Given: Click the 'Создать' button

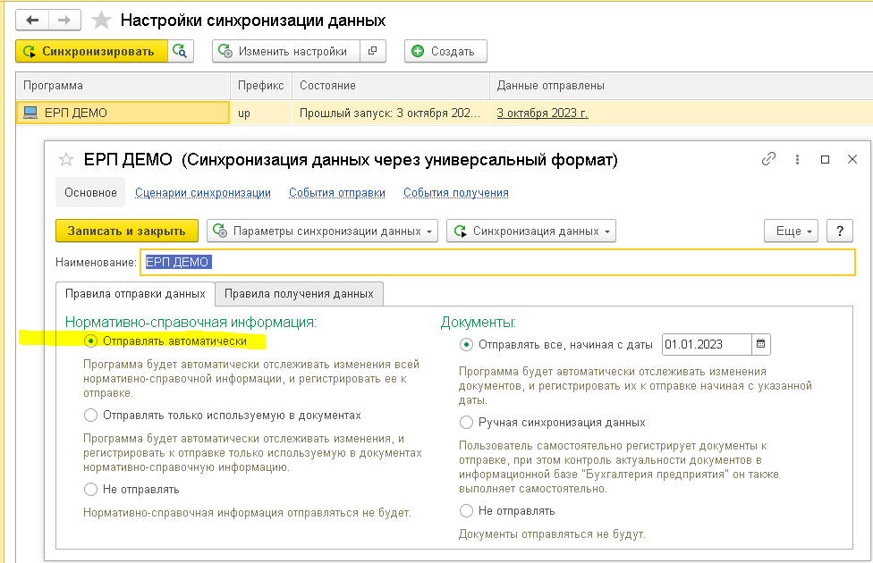Looking at the screenshot, I should [445, 51].
